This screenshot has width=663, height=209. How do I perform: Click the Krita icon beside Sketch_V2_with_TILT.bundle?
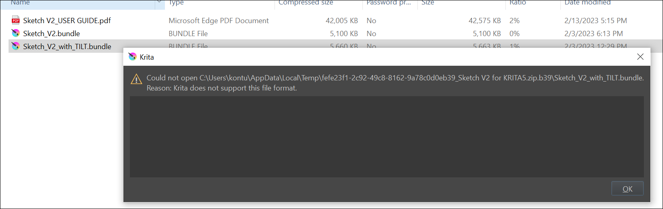pyautogui.click(x=16, y=46)
